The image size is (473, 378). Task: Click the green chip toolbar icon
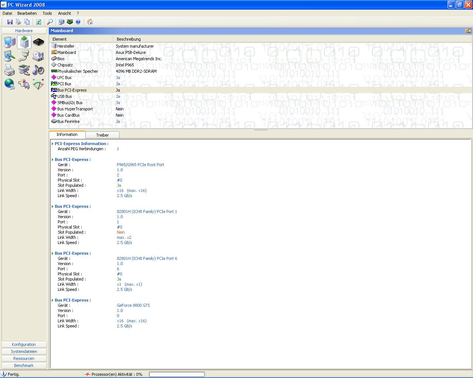coord(70,22)
